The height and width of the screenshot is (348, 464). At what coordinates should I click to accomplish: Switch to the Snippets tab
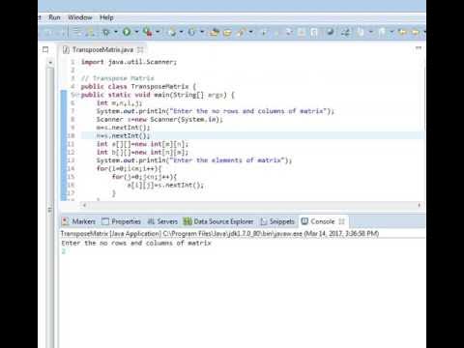coord(277,221)
